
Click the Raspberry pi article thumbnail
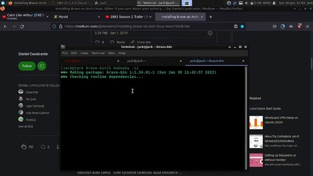[x=256, y=160]
